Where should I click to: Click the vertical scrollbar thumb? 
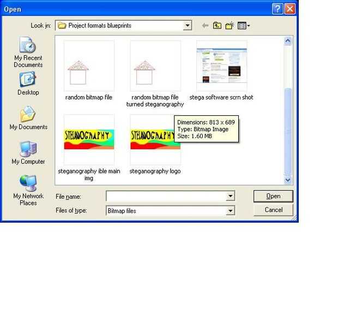(288, 131)
